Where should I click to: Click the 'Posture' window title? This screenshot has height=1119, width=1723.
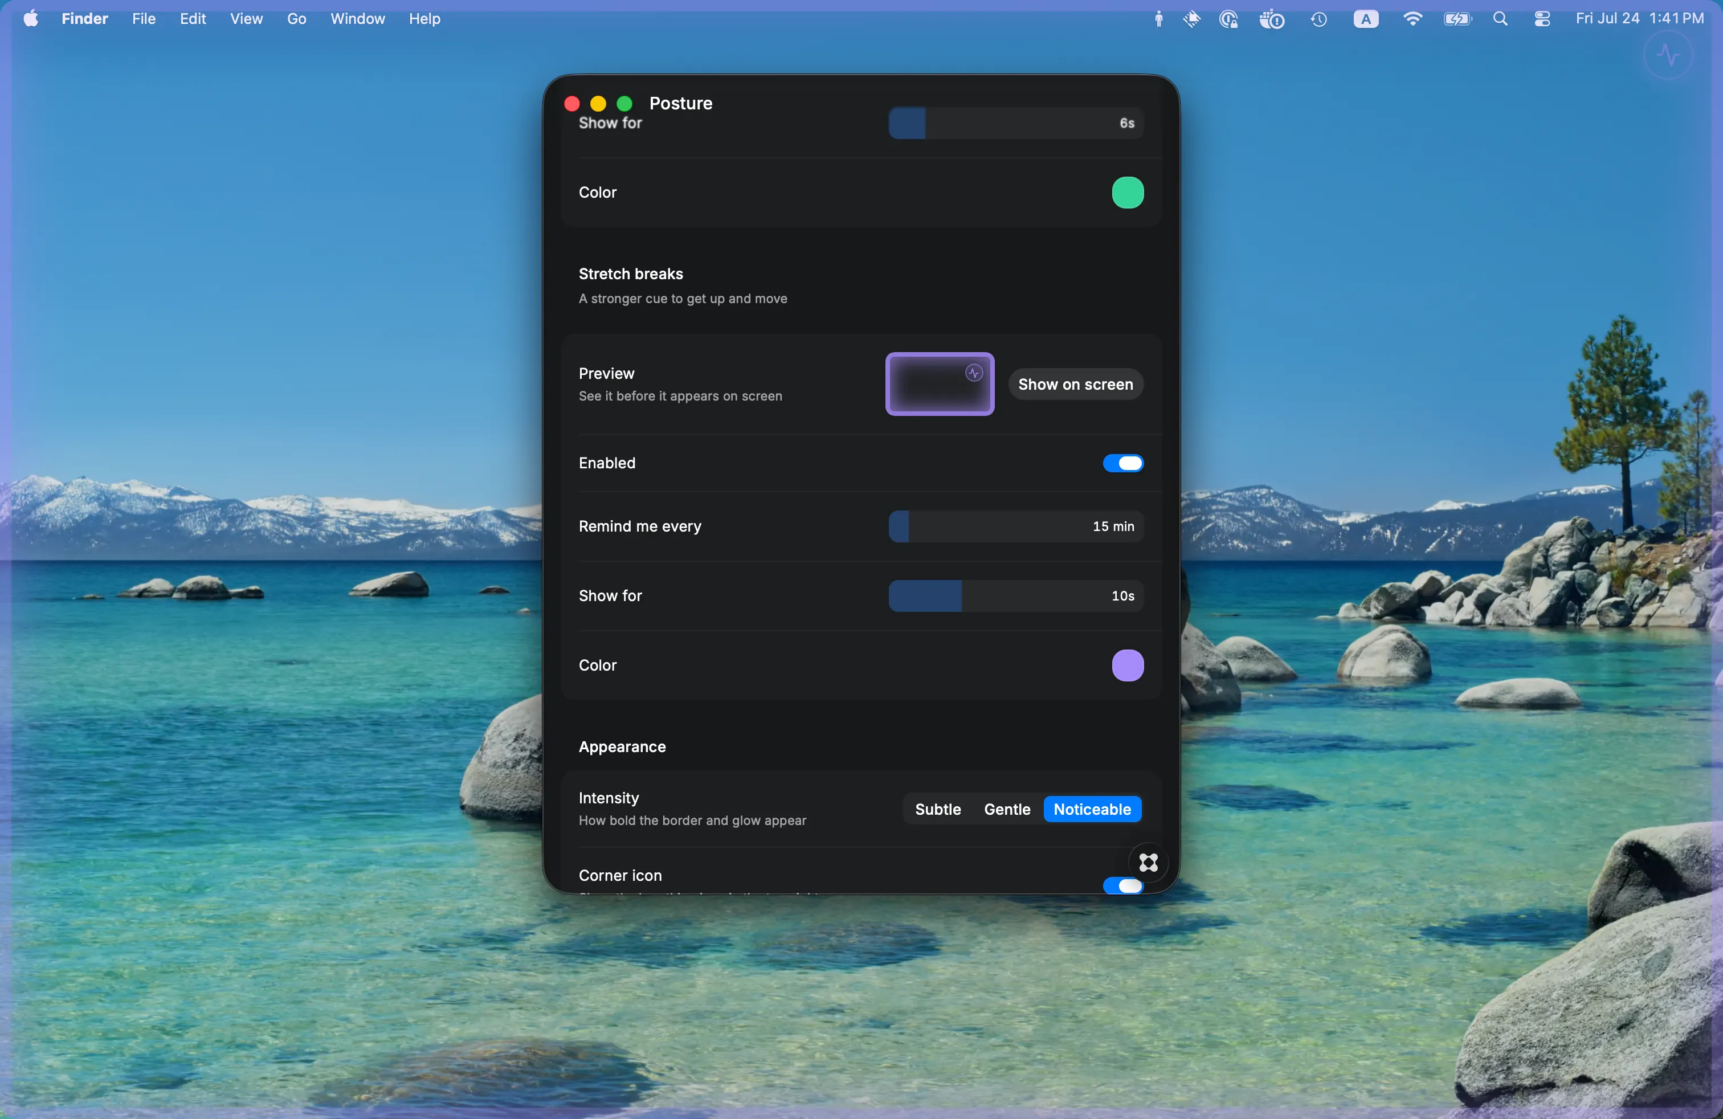tap(680, 104)
